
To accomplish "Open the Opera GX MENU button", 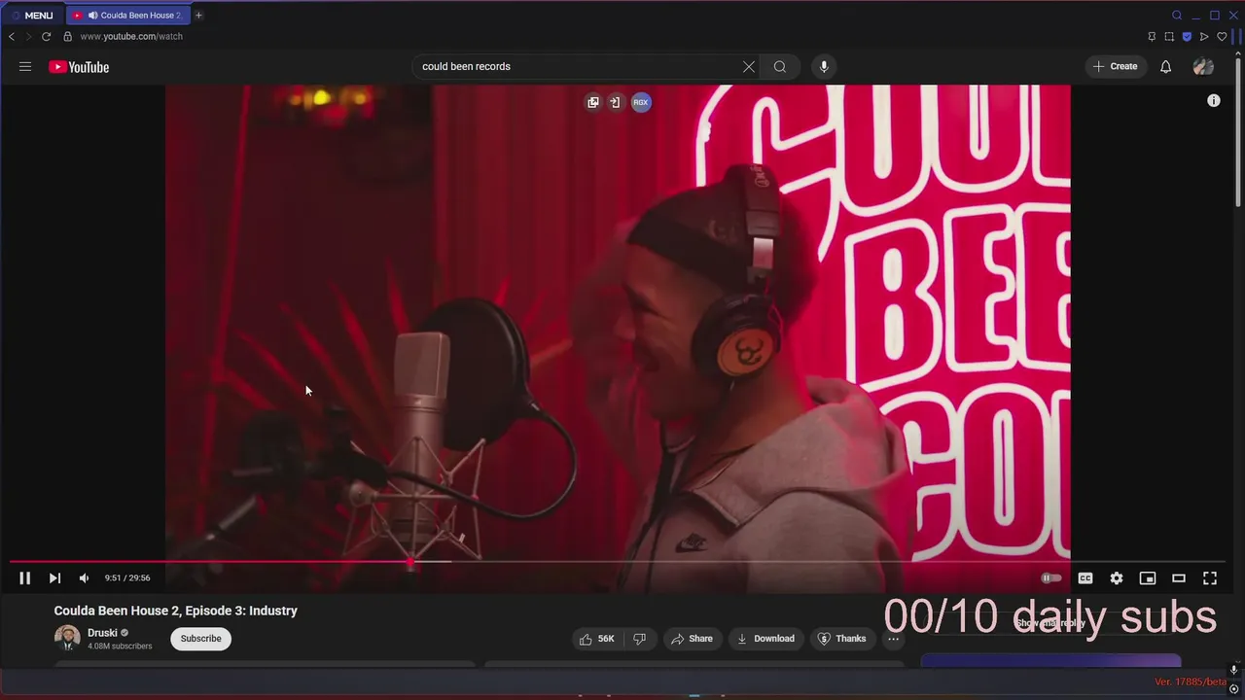I will click(x=32, y=16).
